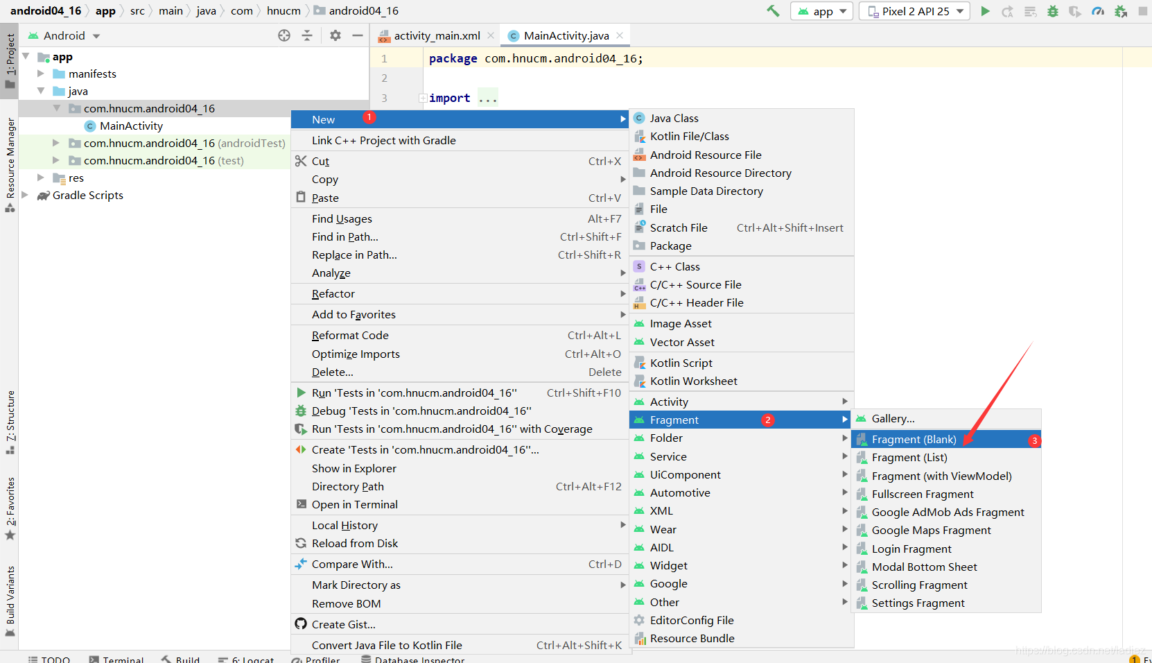Select Android Resource File
The image size is (1152, 663).
[x=742, y=155]
